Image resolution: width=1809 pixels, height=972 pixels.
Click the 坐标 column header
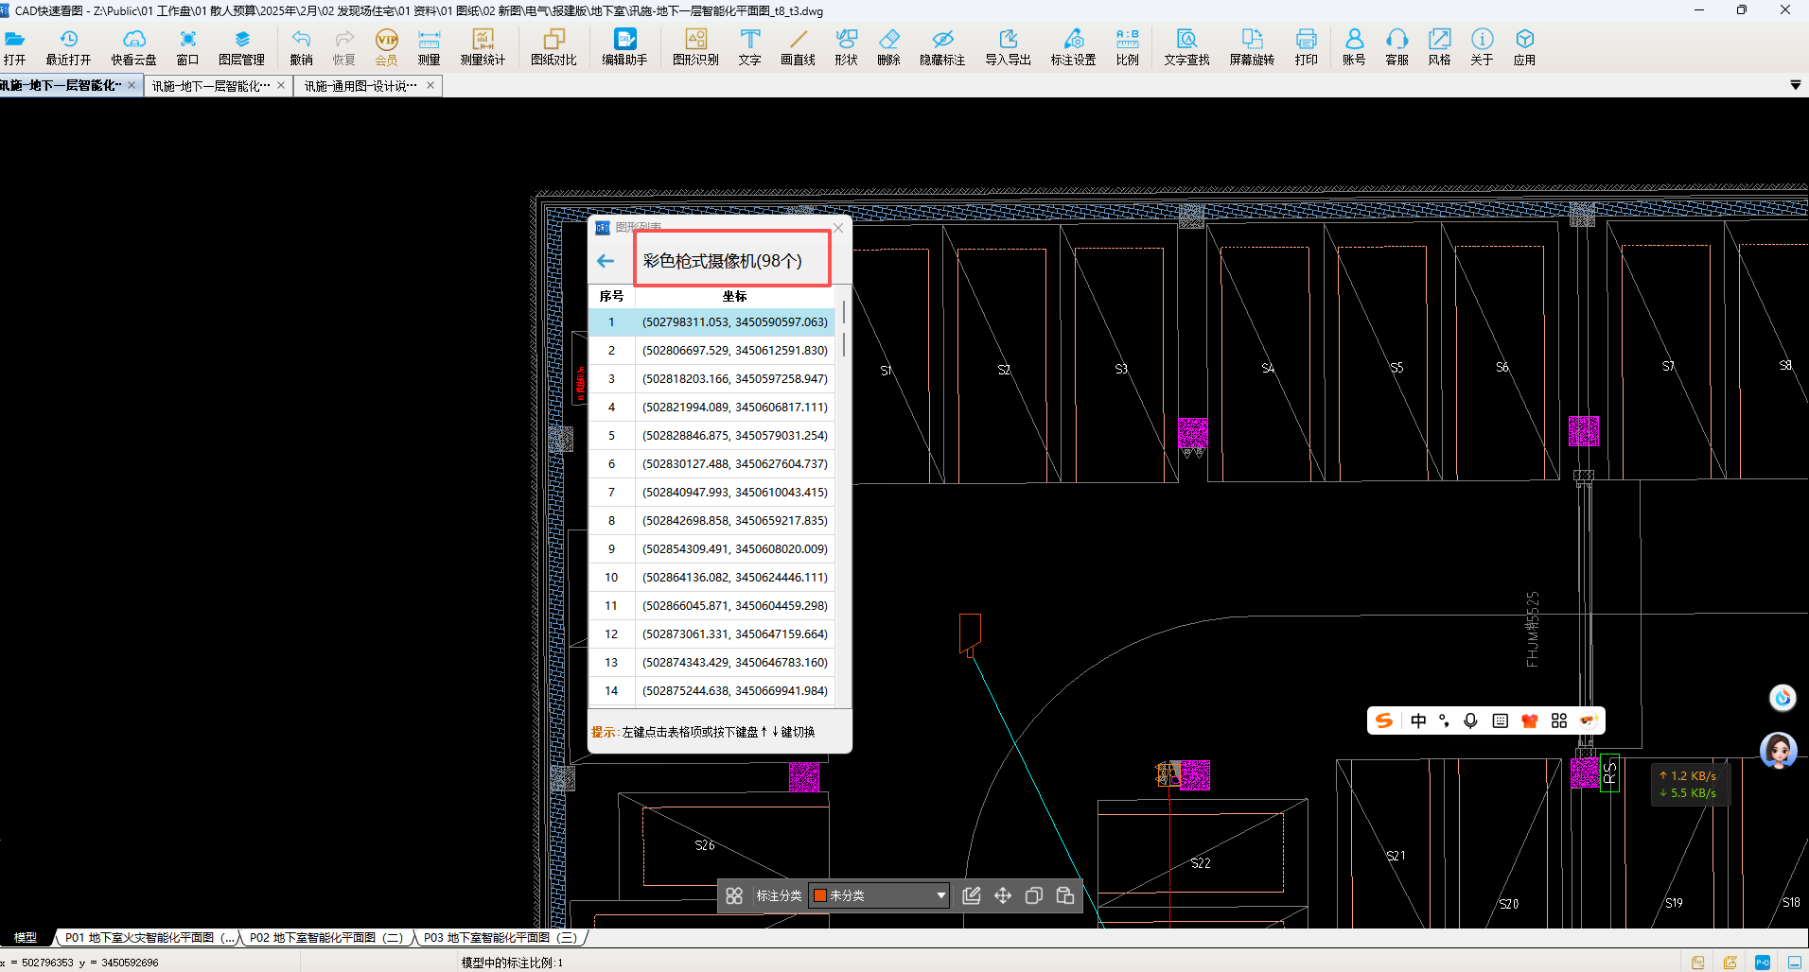(x=734, y=296)
